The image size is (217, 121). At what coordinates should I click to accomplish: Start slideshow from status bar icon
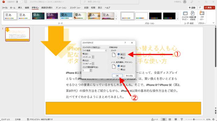(182, 119)
